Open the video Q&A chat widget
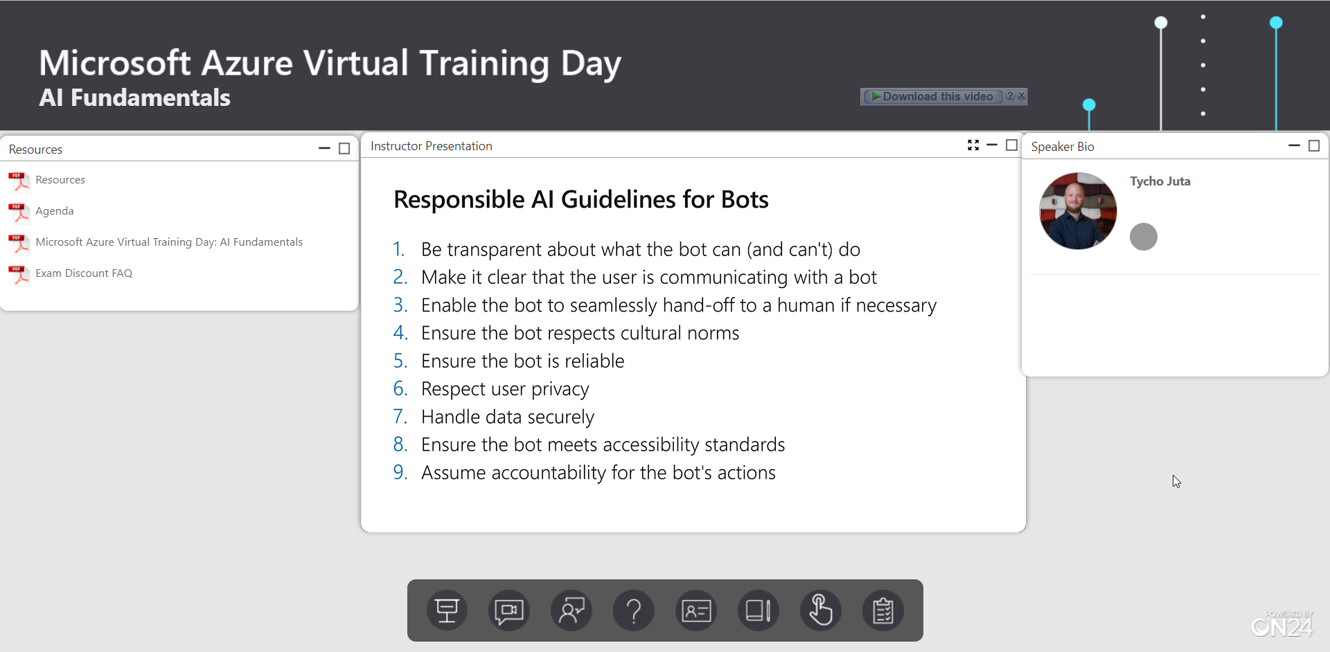1330x652 pixels. [x=509, y=610]
